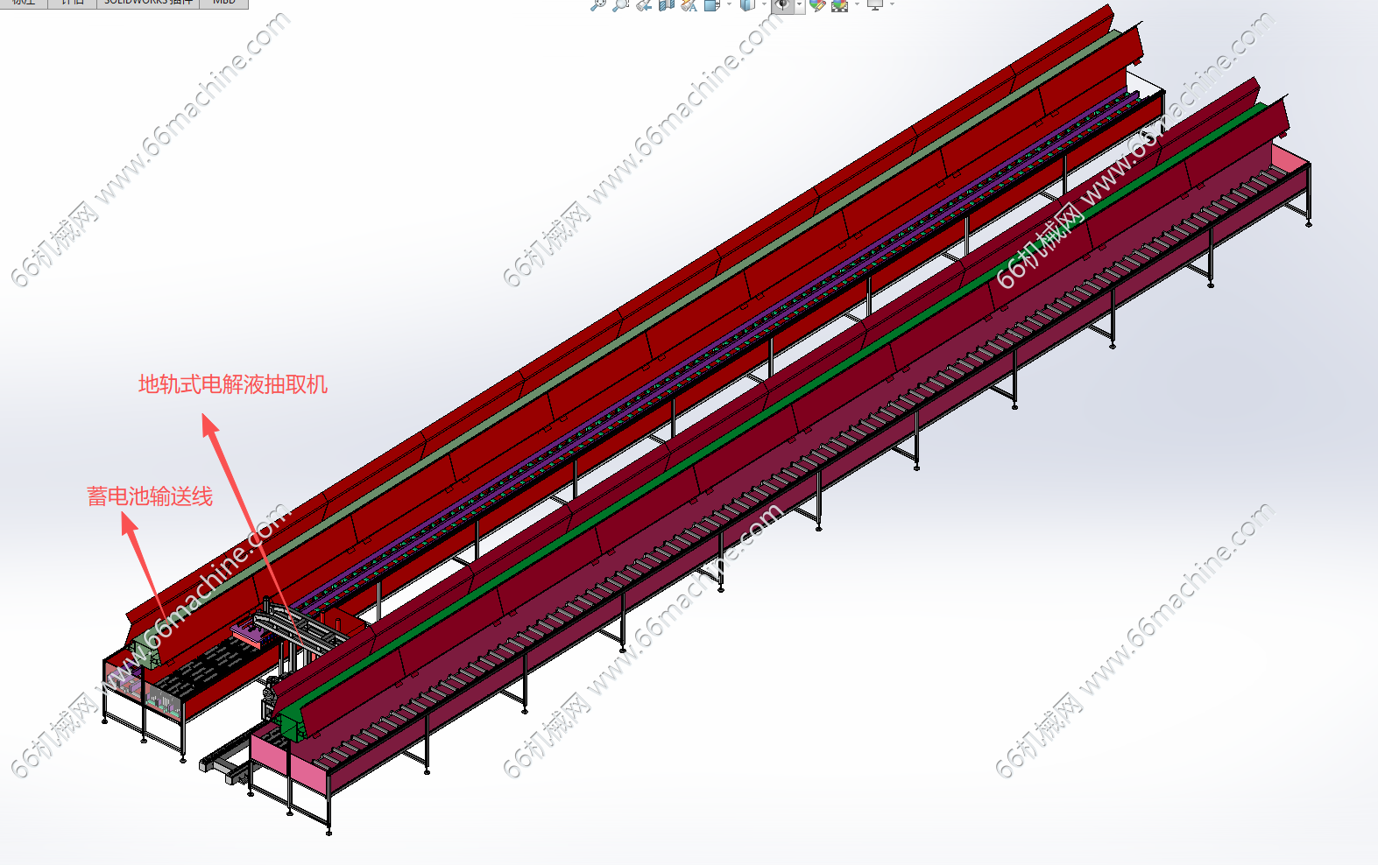The image size is (1378, 865).
Task: Click the View Settings monitor icon
Action: 875,4
